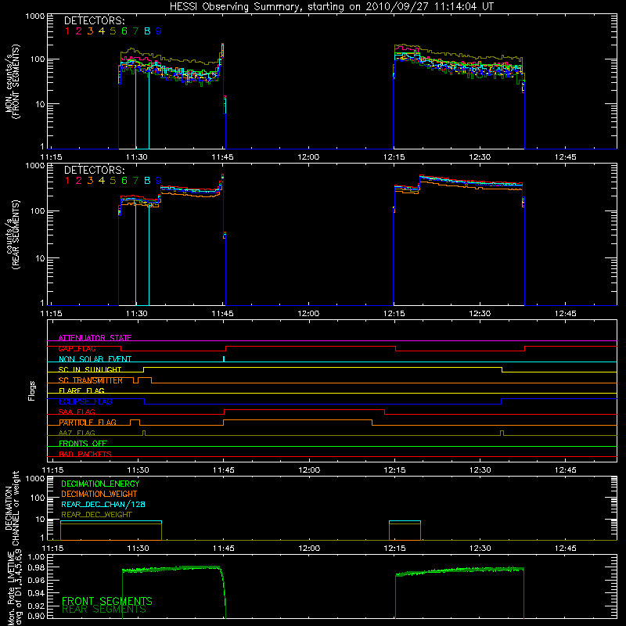The height and width of the screenshot is (626, 626).
Task: Click the NON_SOLAR_EVENT cyan spike near 11:45
Action: coord(224,359)
